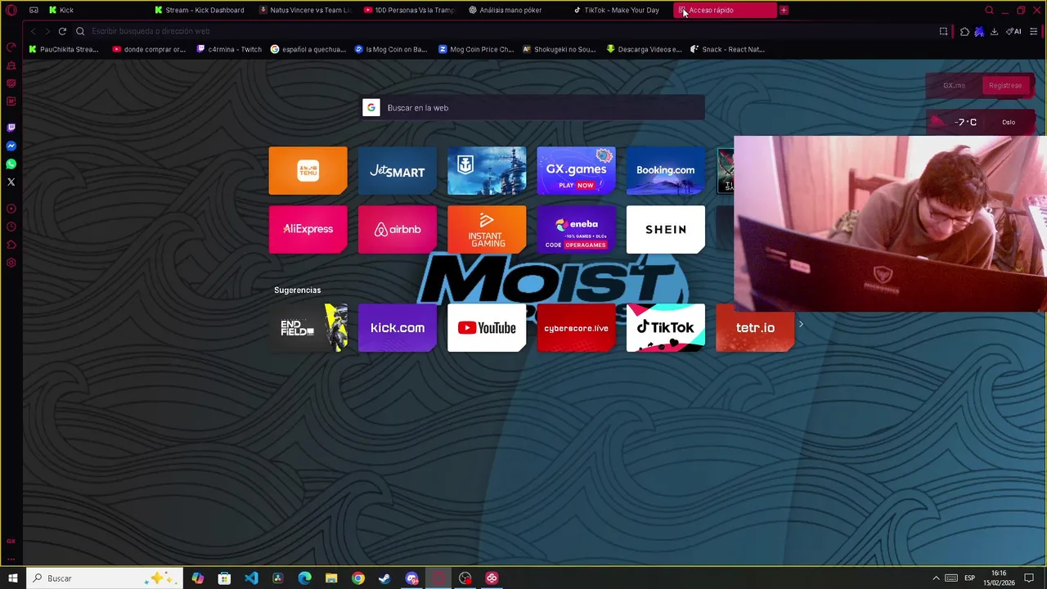Switch to 100 Personas Vs la Trampa tab

pyautogui.click(x=411, y=10)
